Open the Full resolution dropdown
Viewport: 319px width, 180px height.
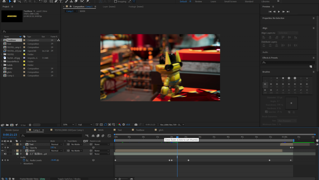pos(85,124)
